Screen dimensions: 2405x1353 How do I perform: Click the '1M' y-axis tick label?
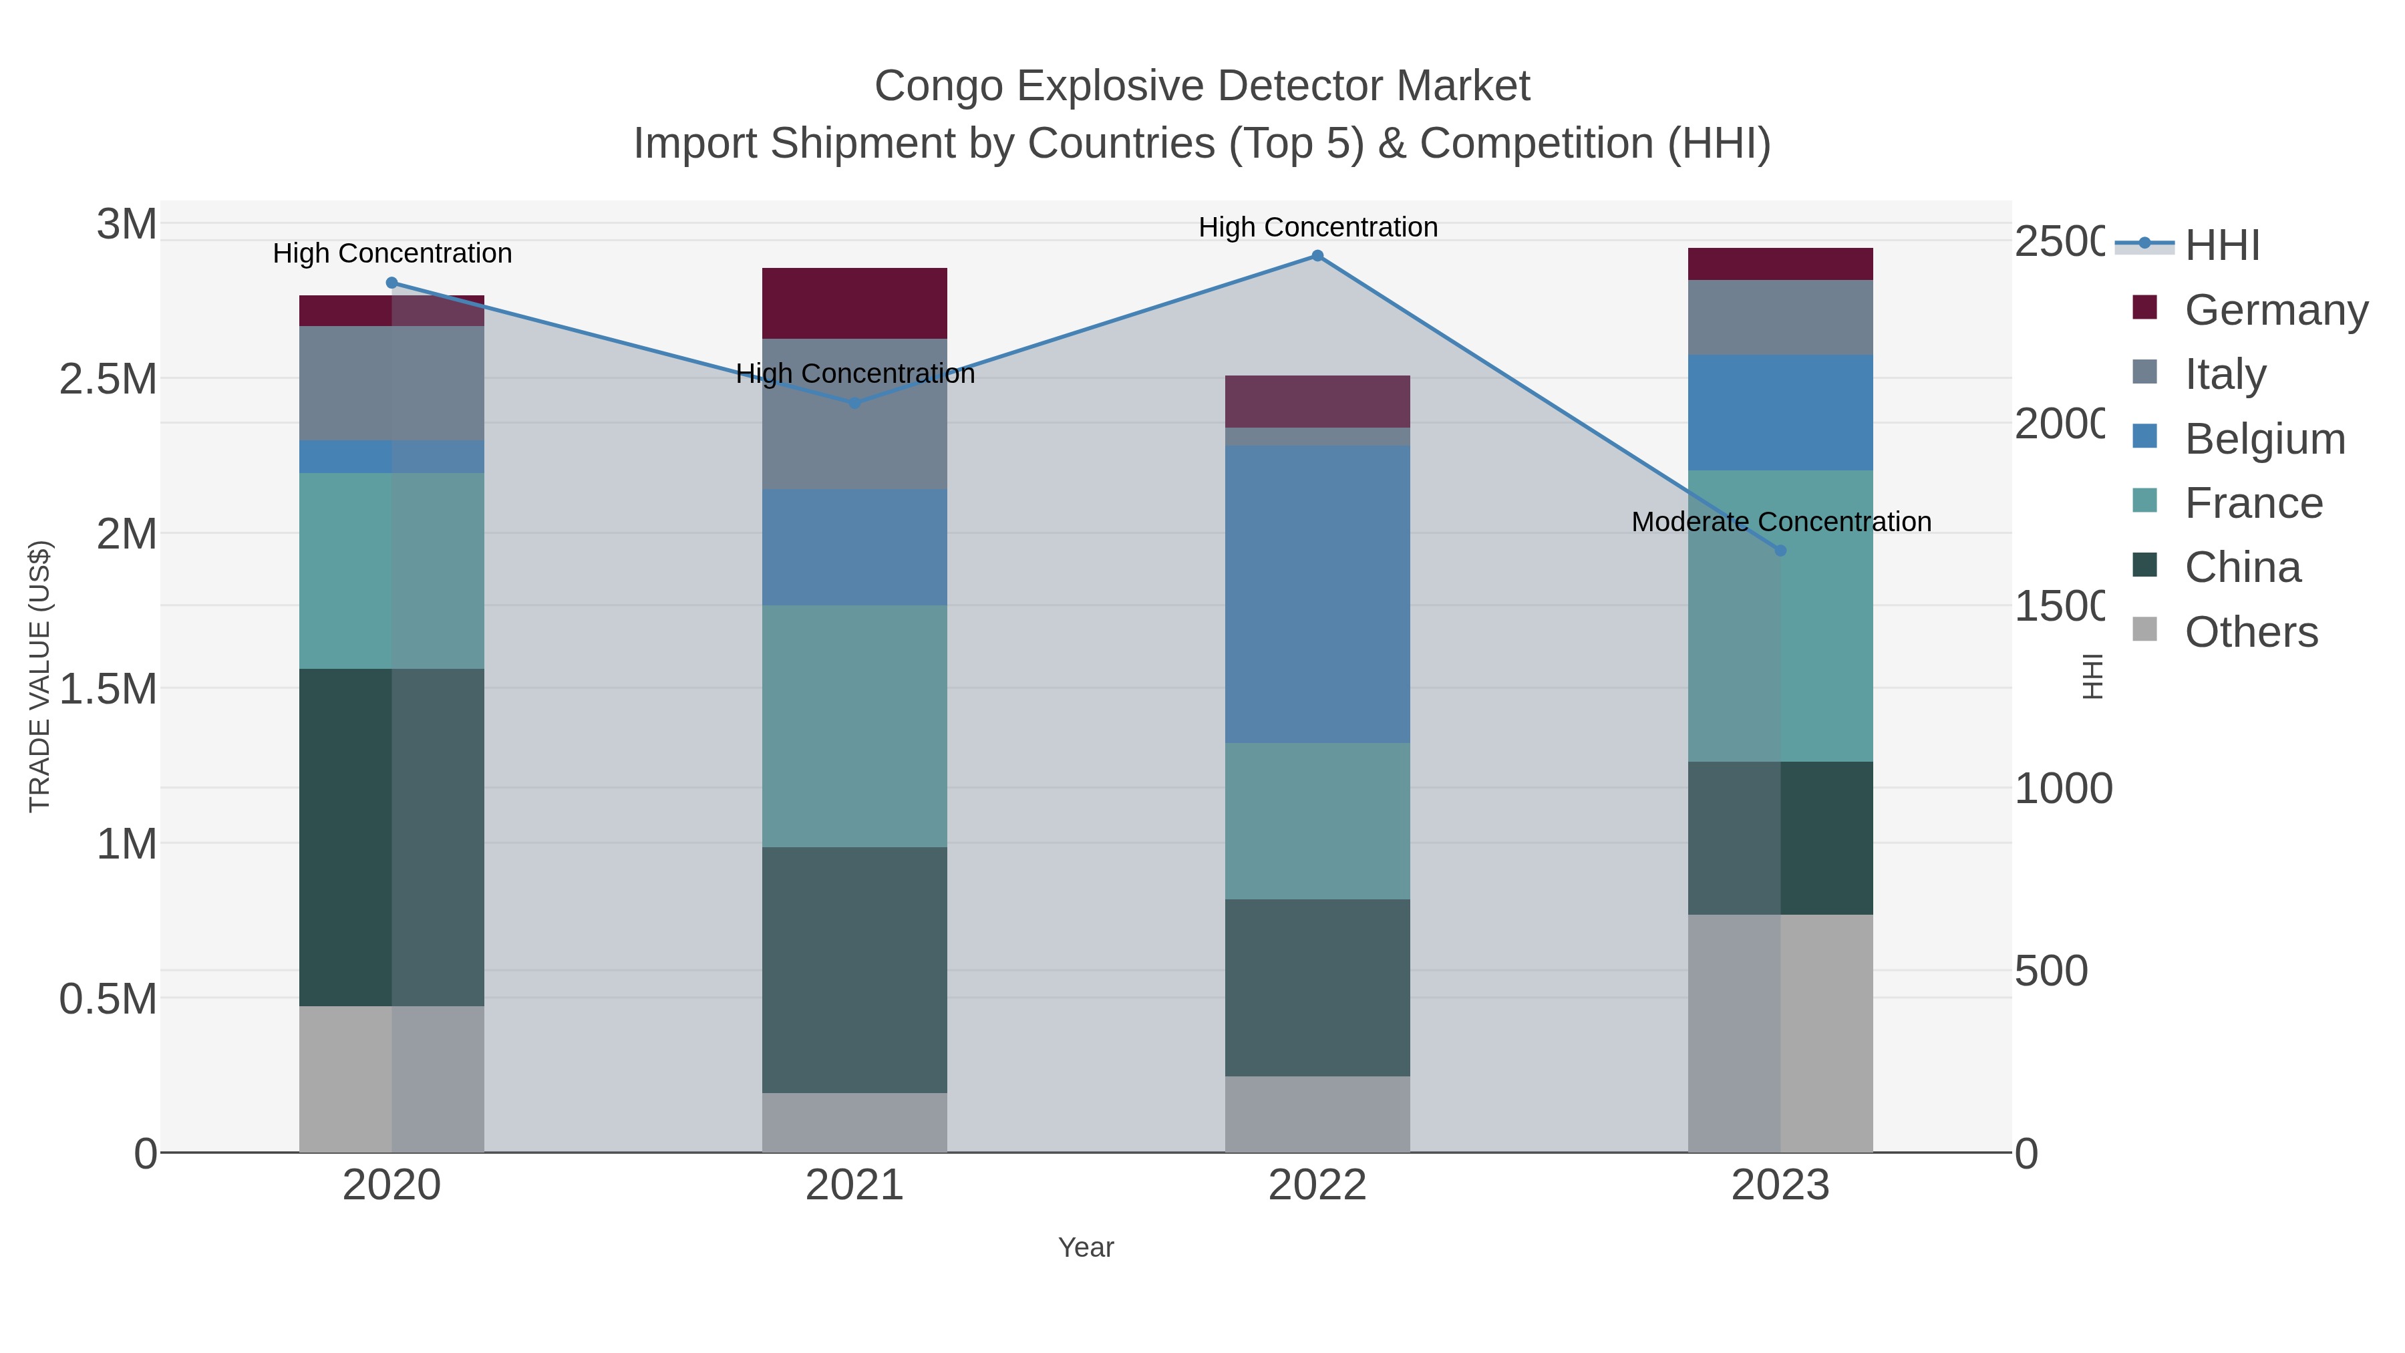127,844
